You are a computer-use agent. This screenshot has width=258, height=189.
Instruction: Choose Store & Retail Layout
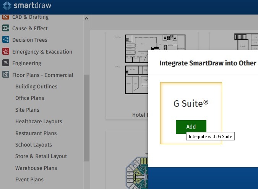[41, 156]
